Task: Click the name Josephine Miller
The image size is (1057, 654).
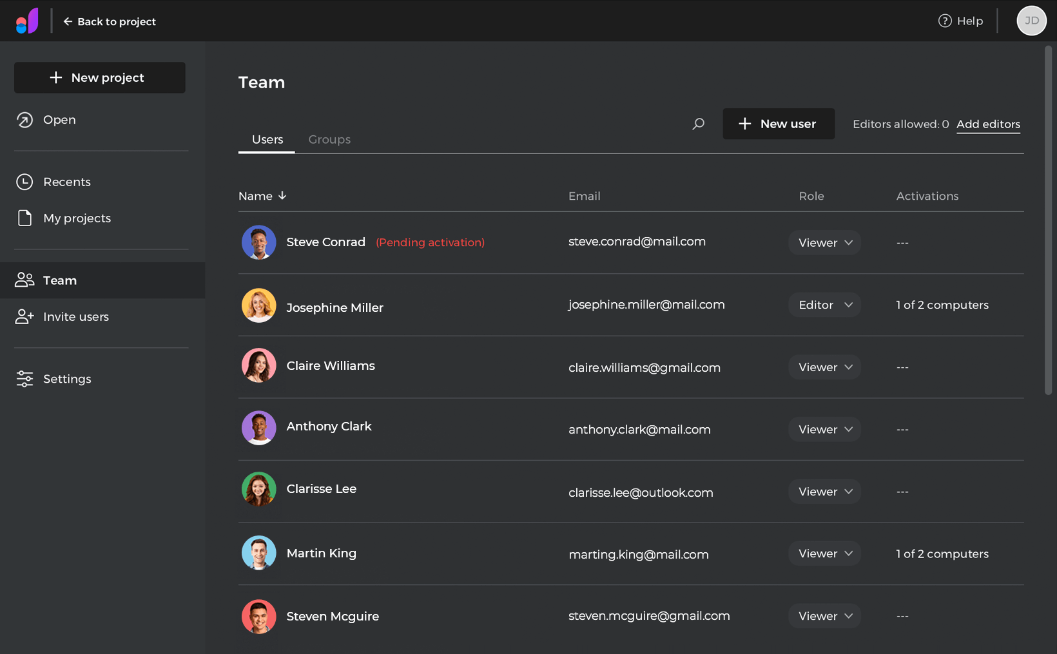Action: tap(335, 307)
